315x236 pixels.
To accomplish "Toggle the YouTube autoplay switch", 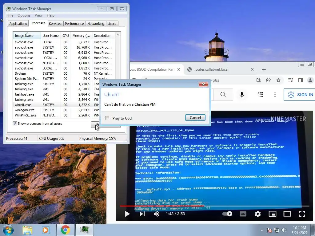I will (x=227, y=214).
